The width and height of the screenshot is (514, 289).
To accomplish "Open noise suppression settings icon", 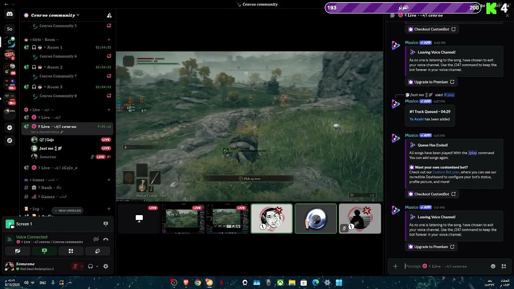I will tap(96, 239).
